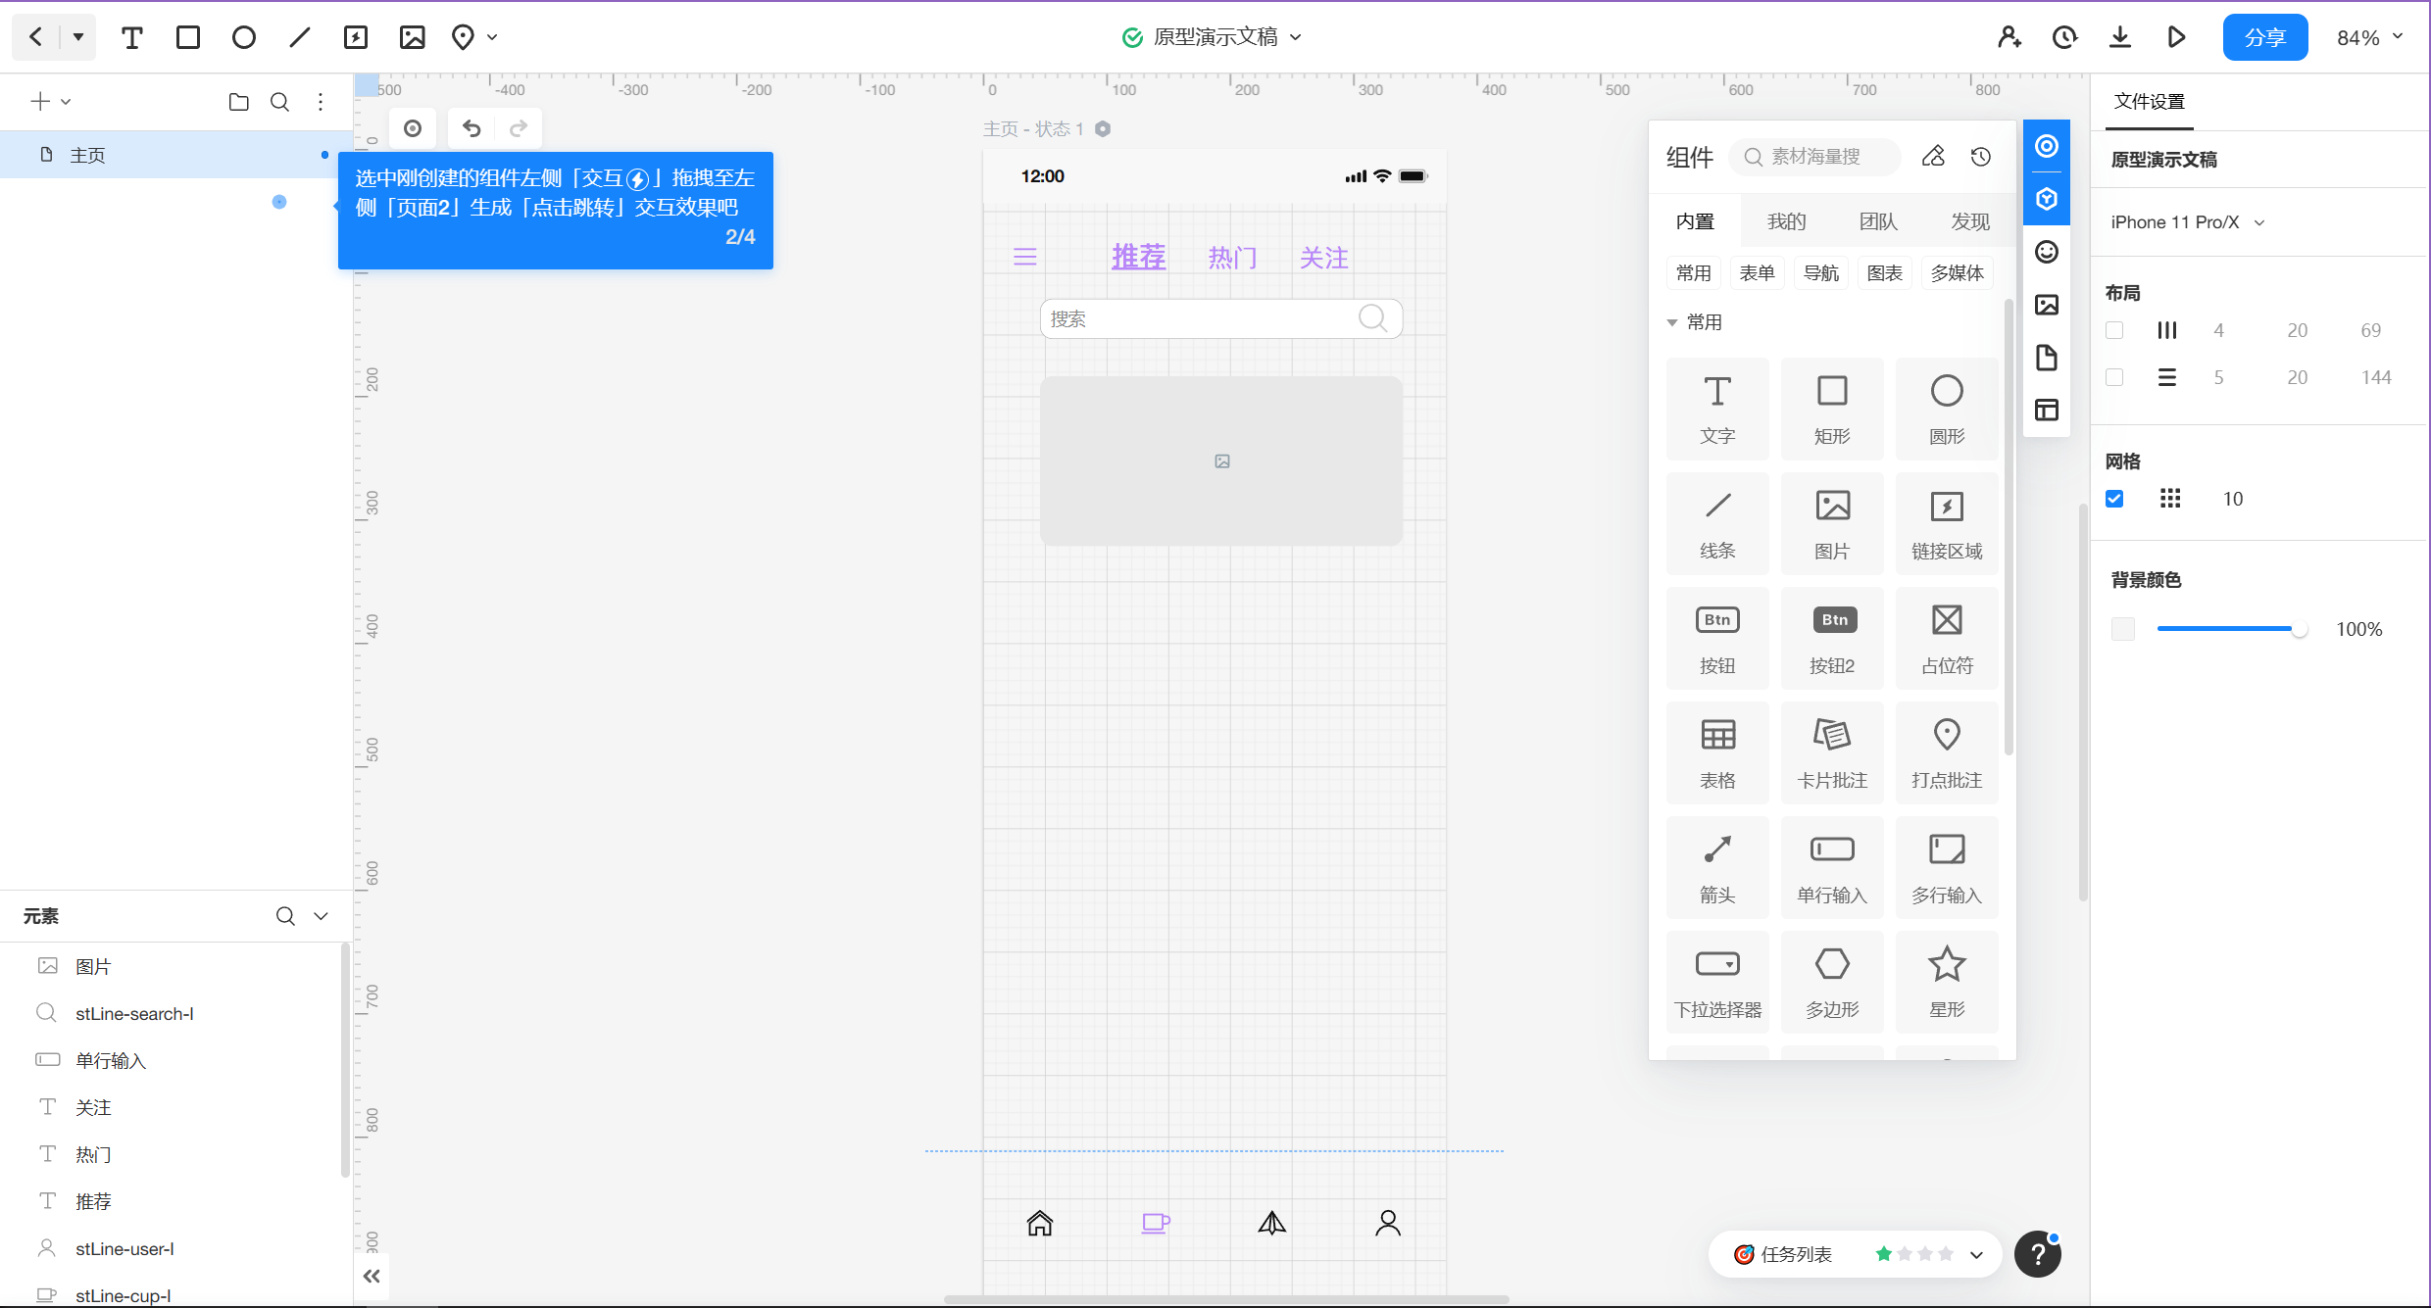The image size is (2431, 1308).
Task: Open the iPhone 11 Pro/X device dropdown
Action: point(2188,222)
